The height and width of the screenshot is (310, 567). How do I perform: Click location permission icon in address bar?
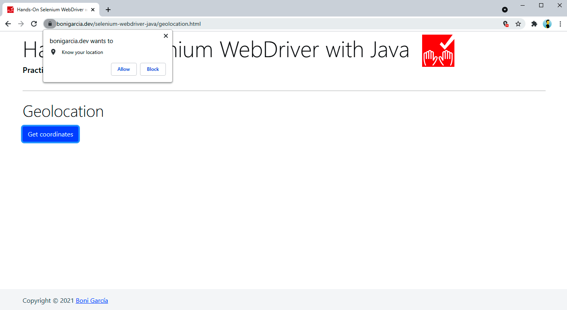coord(506,24)
